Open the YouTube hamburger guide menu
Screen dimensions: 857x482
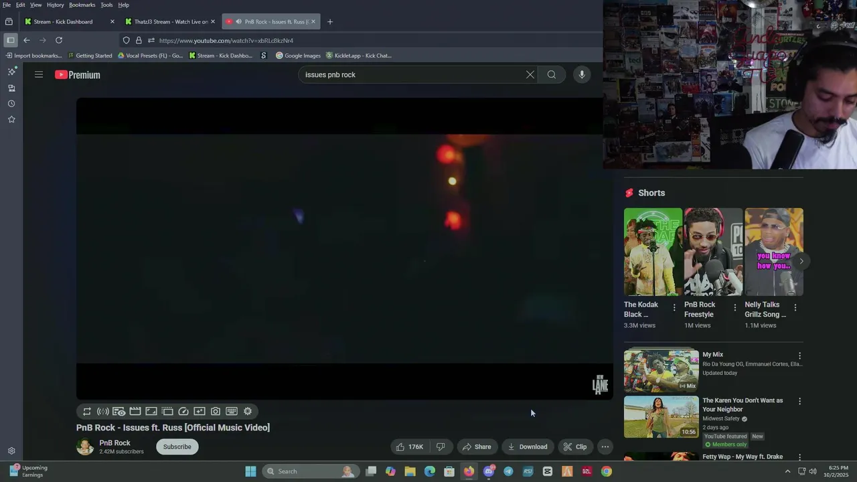39,75
